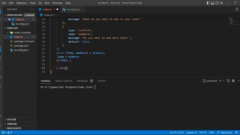Expand the Outline section
The image size is (240, 135).
pyautogui.click(x=12, y=119)
